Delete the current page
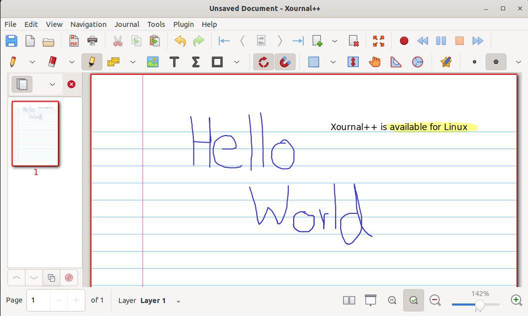This screenshot has height=316, width=528. tap(354, 41)
